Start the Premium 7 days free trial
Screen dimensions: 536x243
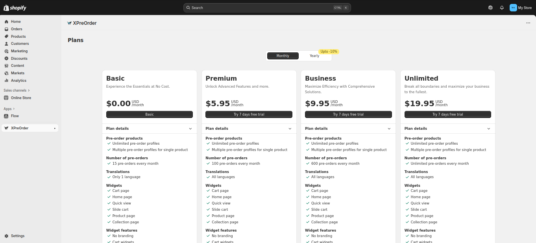(x=249, y=114)
